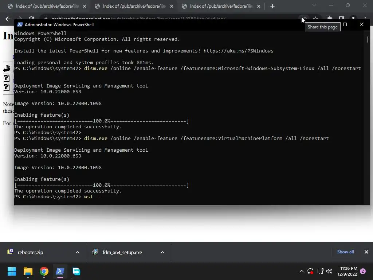The width and height of the screenshot is (373, 280).
Task: Open Google Chrome from taskbar
Action: 44,271
